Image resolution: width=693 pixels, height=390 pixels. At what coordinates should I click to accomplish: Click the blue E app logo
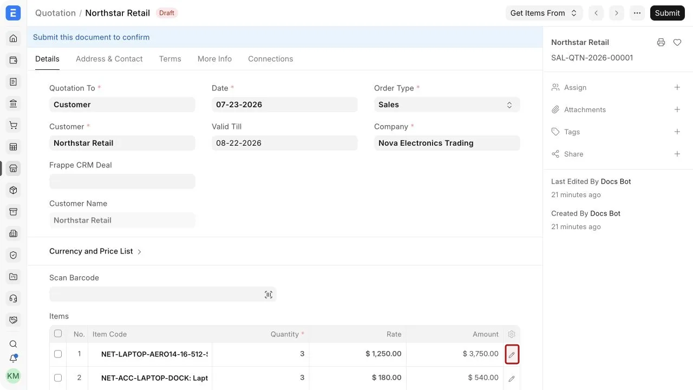click(x=13, y=13)
